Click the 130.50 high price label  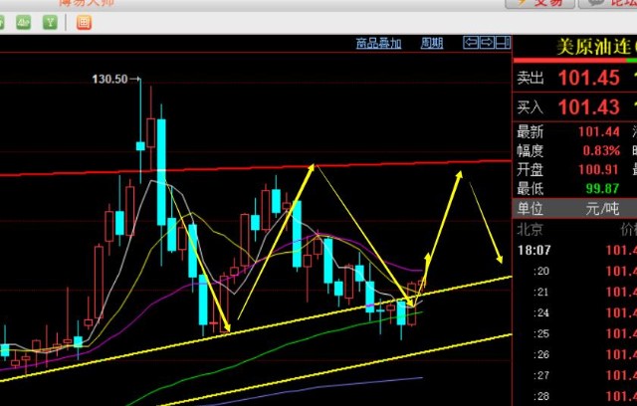pos(110,79)
